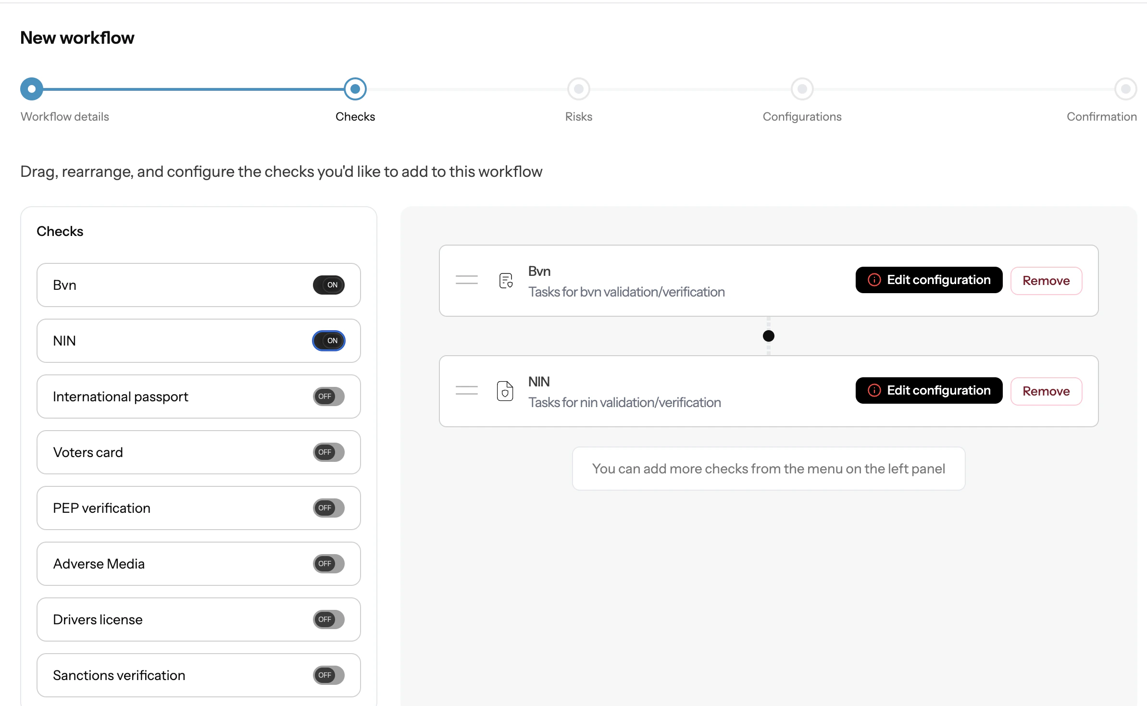
Task: Enable the International passport check
Action: pos(328,396)
